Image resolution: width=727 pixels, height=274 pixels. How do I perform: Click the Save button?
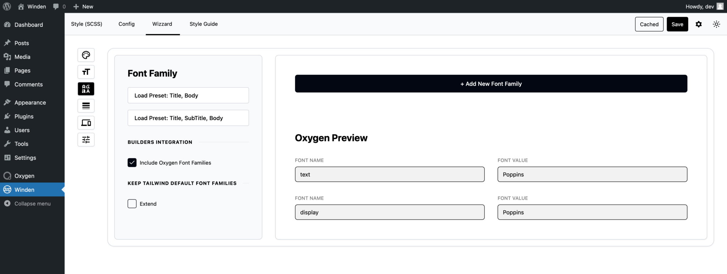point(677,24)
